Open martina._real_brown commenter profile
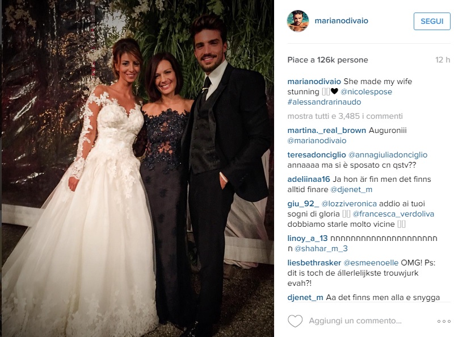454x337 pixels. (327, 131)
